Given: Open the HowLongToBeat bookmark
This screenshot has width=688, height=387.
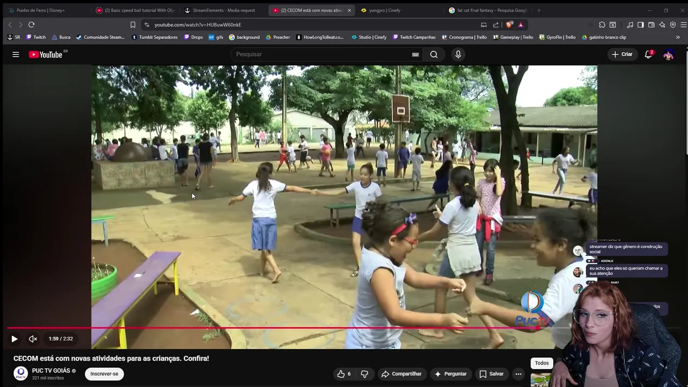Looking at the screenshot, I should click(319, 37).
